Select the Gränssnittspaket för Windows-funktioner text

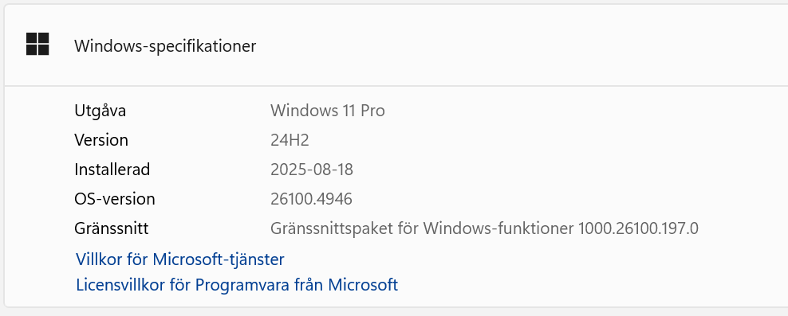[422, 228]
